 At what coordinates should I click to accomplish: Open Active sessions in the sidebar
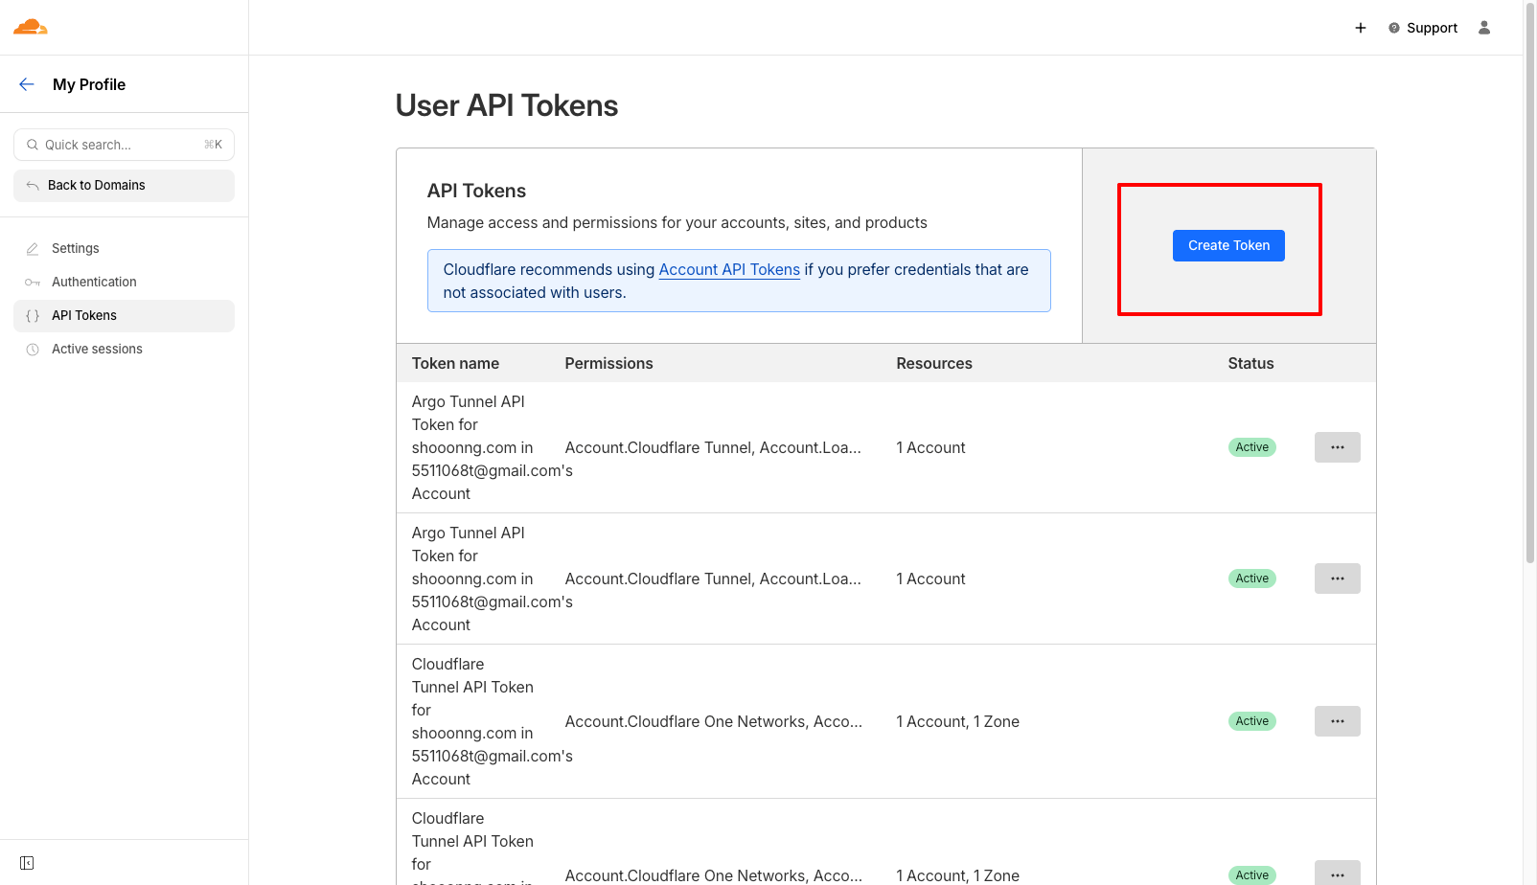(x=124, y=350)
